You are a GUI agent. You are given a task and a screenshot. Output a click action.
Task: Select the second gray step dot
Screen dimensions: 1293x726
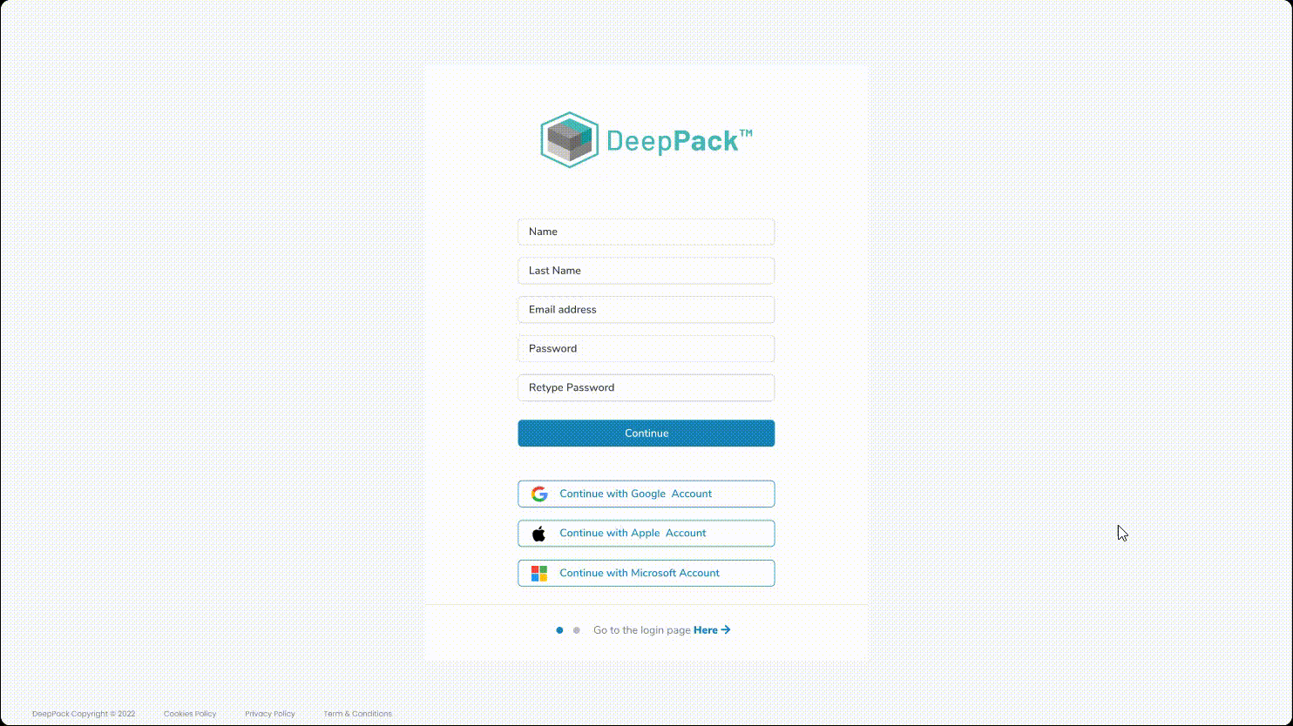pos(577,630)
